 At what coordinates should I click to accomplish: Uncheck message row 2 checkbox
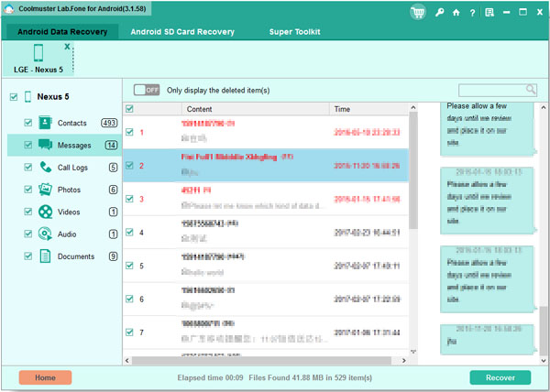click(129, 166)
